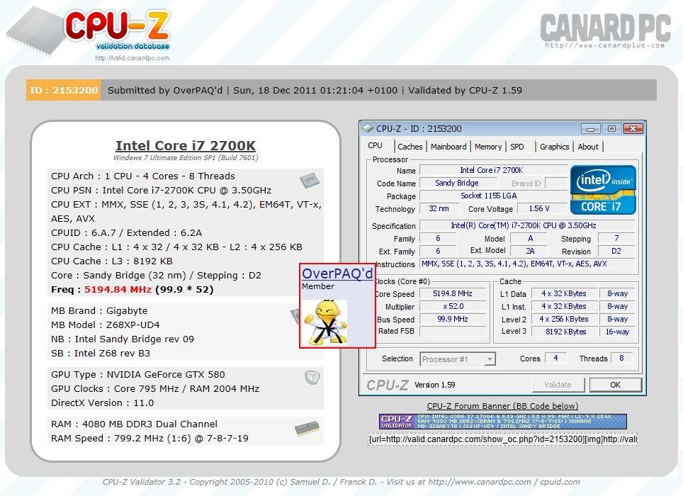
Task: Maximize the CPU-Z window
Action: [x=611, y=128]
